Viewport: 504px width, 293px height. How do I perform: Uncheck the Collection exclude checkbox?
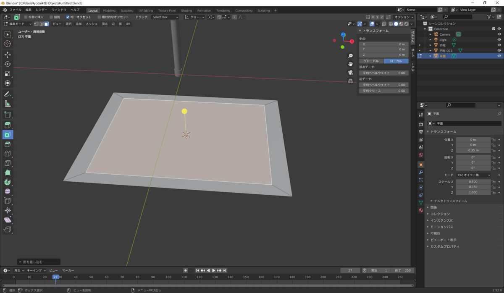(493, 29)
